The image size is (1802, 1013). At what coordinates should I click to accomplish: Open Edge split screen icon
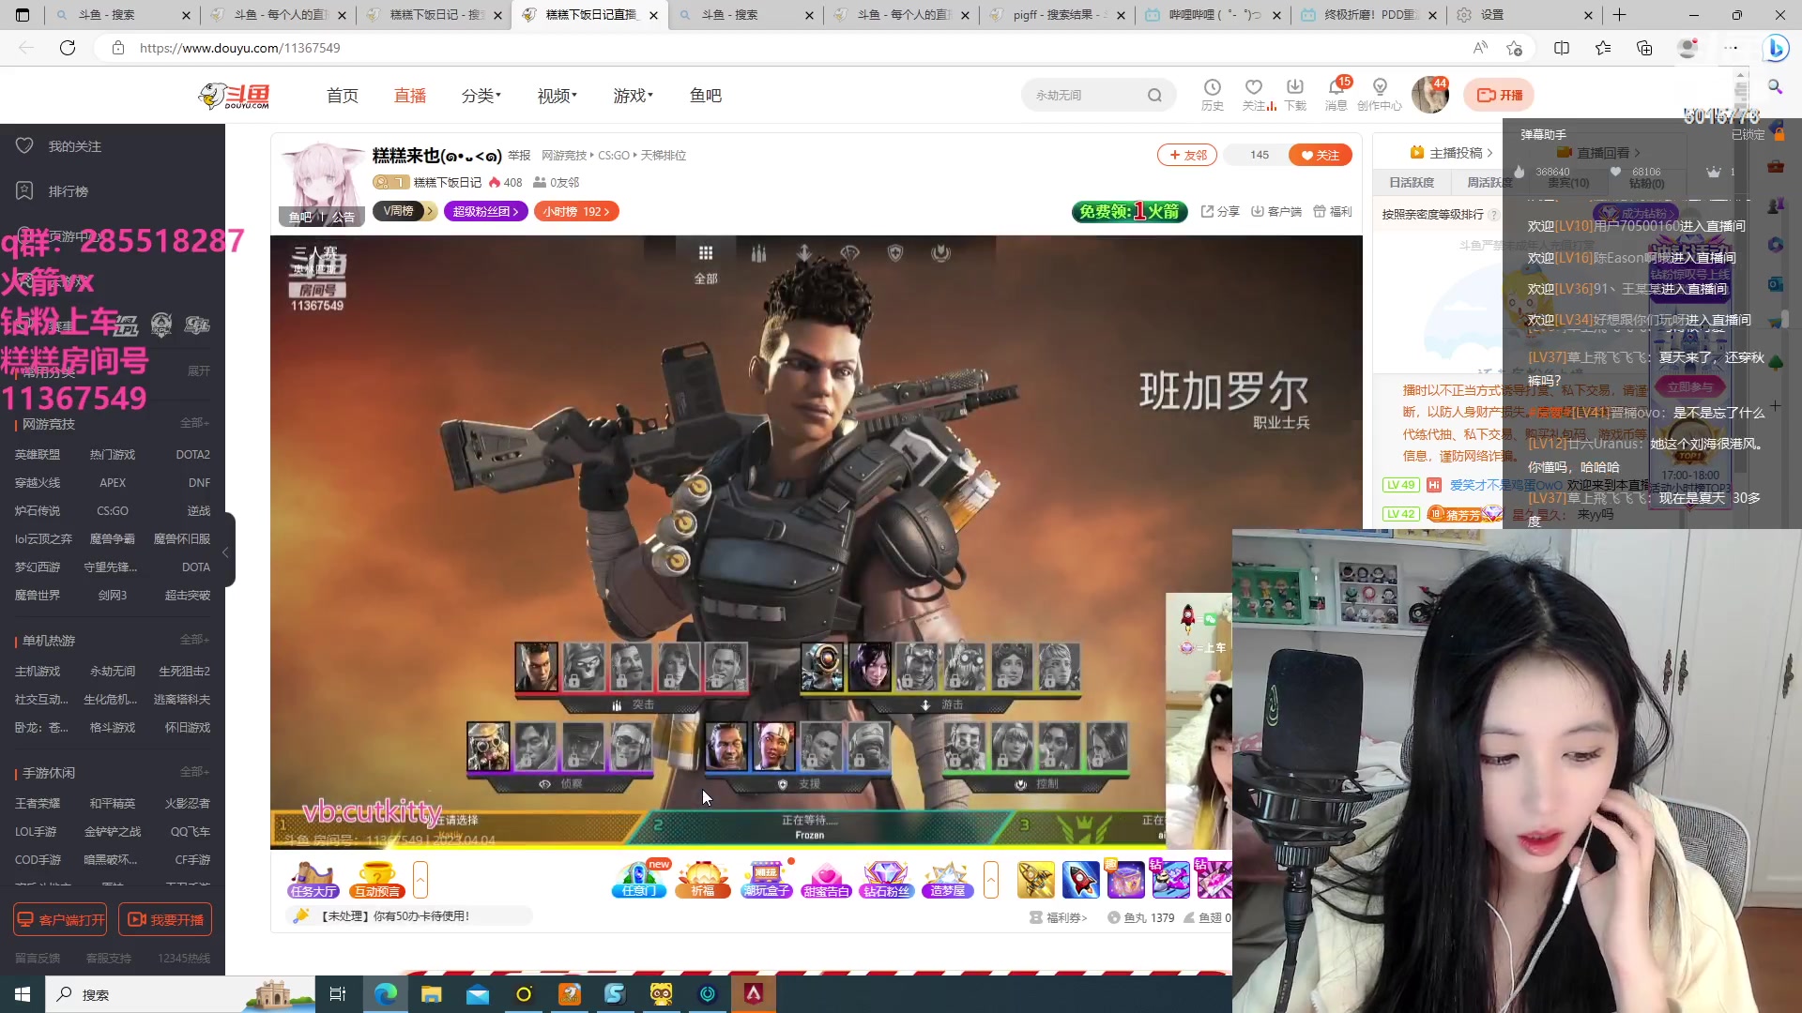(1562, 48)
